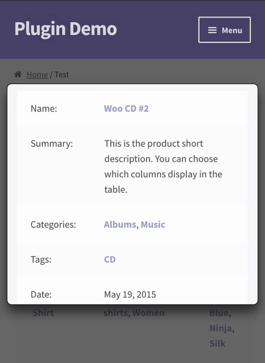Select the Silk tag link
Screen dimensions: 265x363
click(x=217, y=343)
